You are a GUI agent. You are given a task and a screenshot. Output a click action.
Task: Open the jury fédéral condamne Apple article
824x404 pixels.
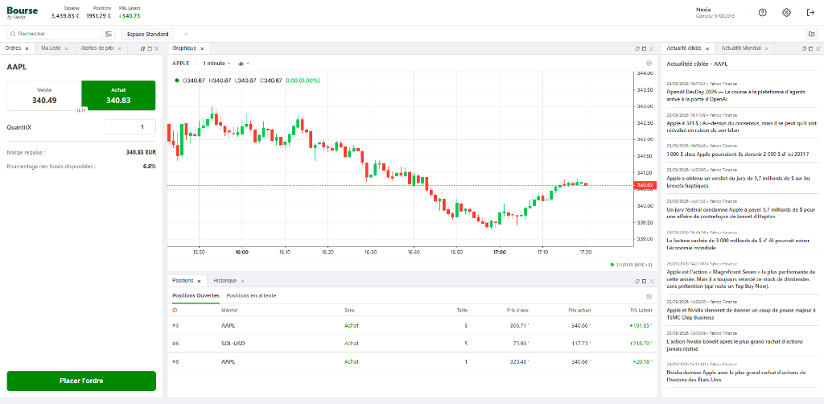[x=740, y=212]
